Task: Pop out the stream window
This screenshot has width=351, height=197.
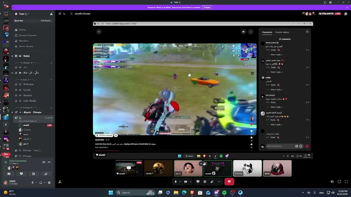Action: coord(339,182)
